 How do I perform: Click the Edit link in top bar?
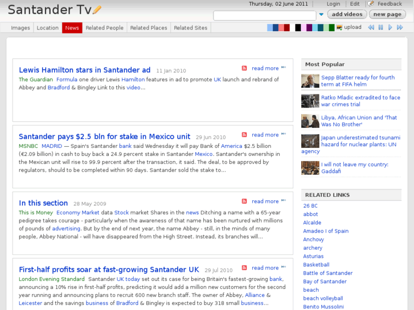355,3
